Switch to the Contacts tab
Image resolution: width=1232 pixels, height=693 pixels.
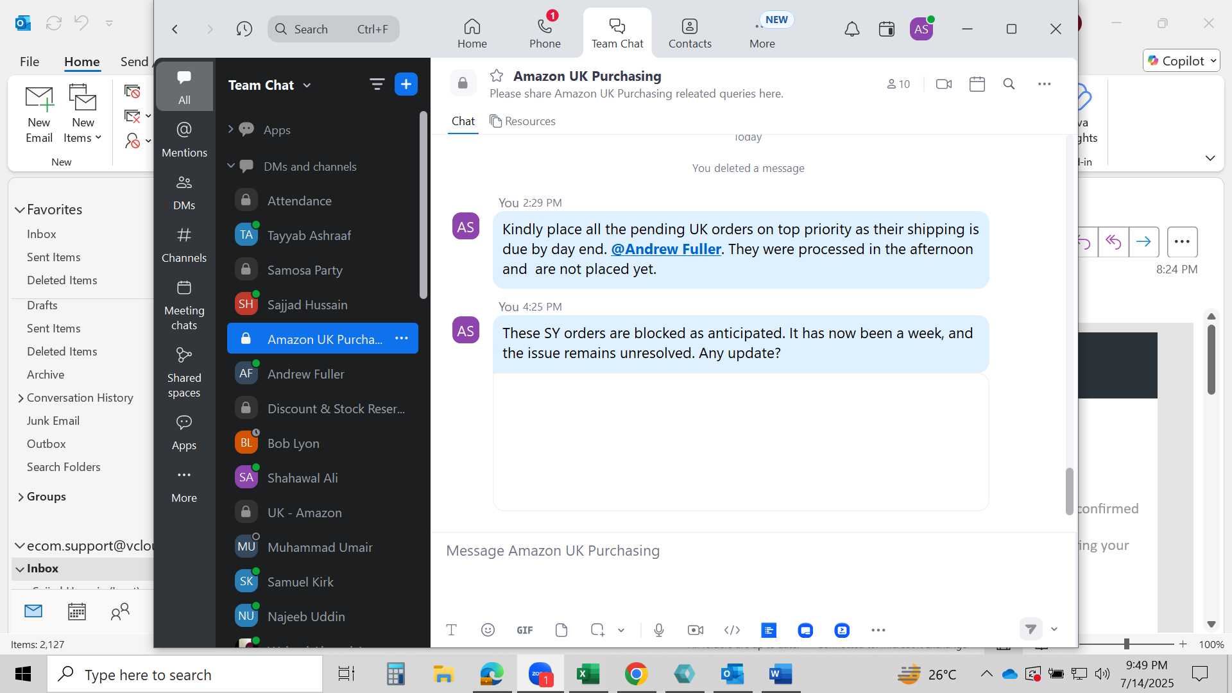[x=690, y=33]
